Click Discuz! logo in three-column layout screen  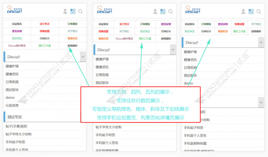tap(14, 10)
